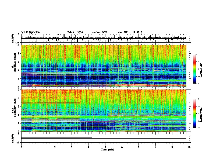The width and height of the screenshot is (213, 165).
Task: Click the "0" tick on the time axis
Action: (x=21, y=147)
